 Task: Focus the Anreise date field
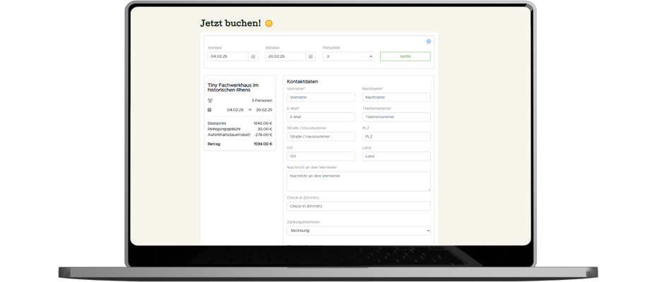228,56
